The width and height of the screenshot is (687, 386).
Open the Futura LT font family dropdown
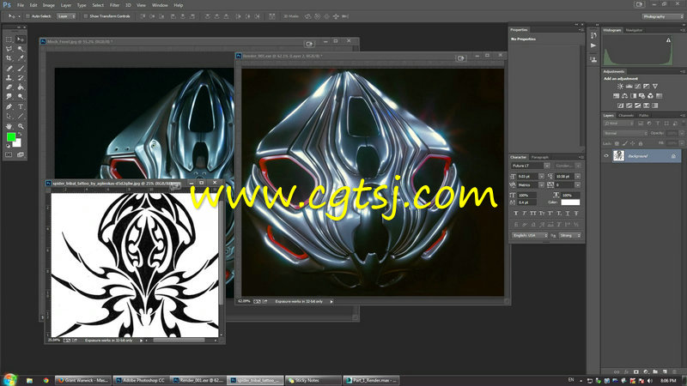point(547,166)
